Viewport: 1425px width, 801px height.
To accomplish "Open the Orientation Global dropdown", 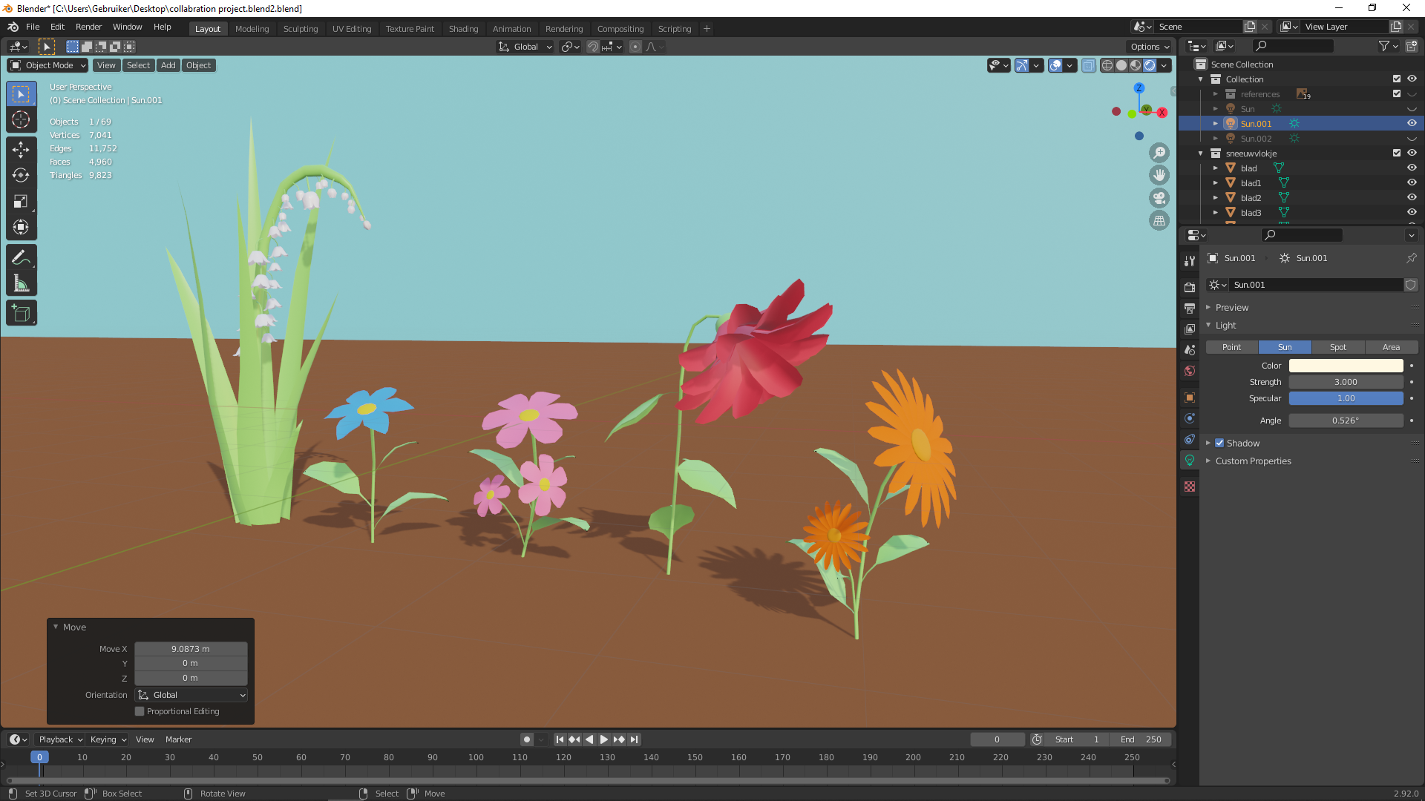I will (x=191, y=695).
